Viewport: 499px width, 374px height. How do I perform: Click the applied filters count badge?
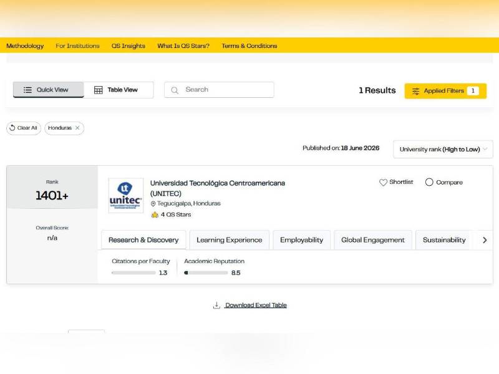tap(473, 91)
